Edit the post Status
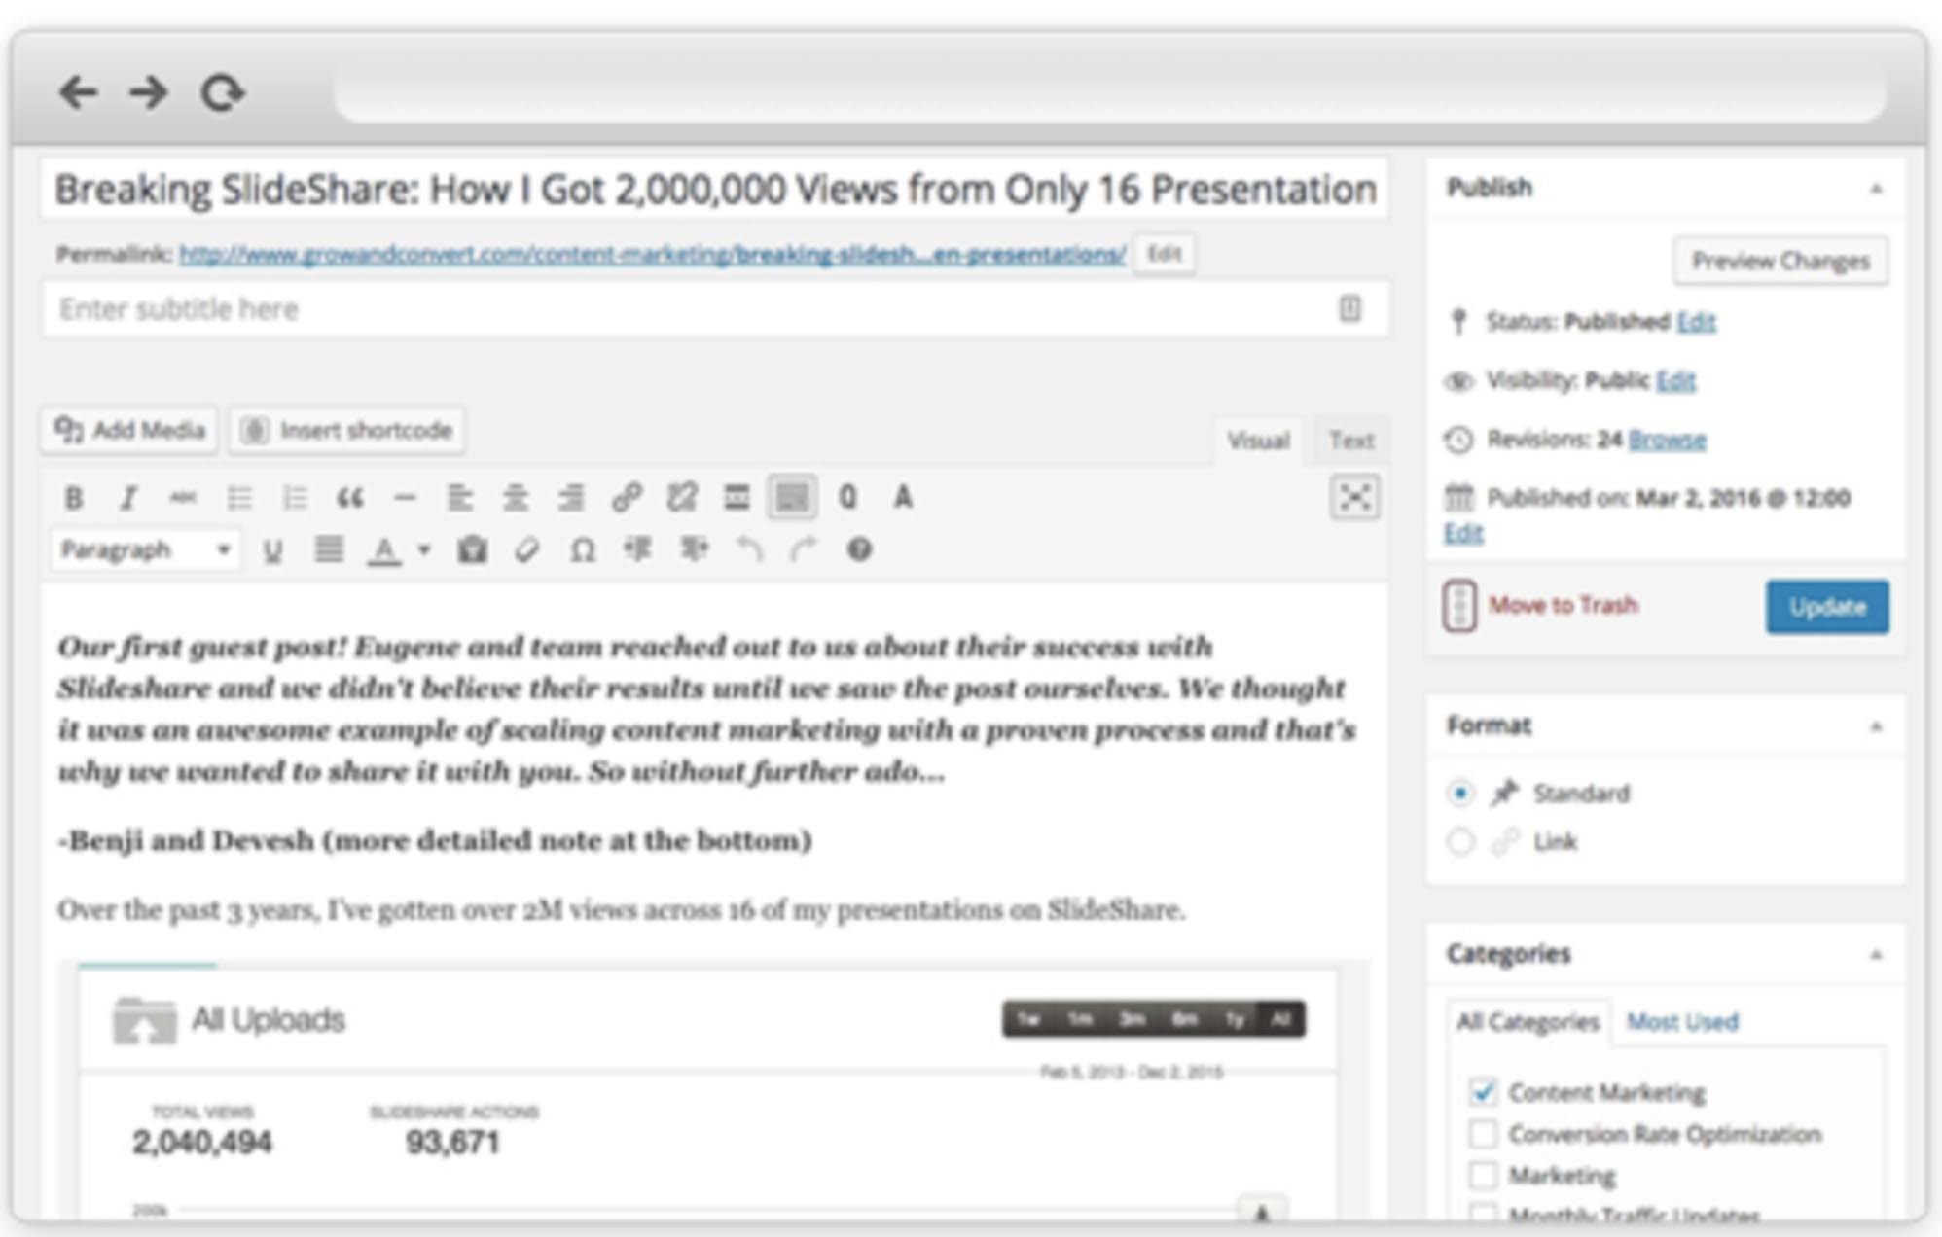 pyautogui.click(x=1696, y=322)
